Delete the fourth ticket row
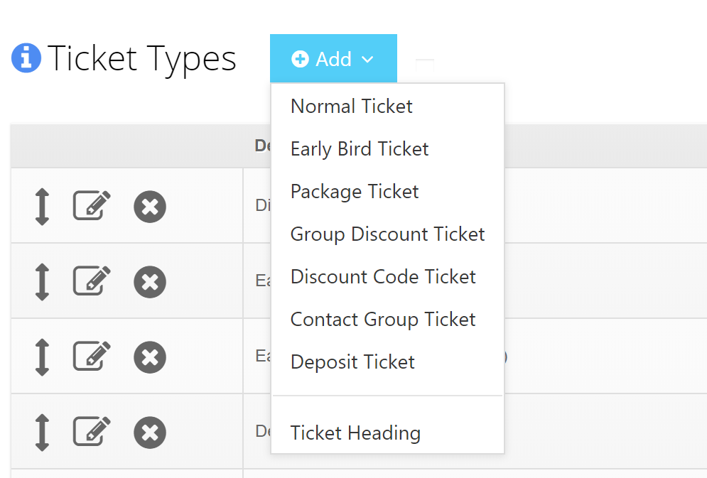This screenshot has height=478, width=707. (150, 433)
